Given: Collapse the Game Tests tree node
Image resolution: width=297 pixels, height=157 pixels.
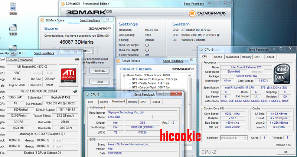Looking at the screenshot, I should tap(124, 75).
